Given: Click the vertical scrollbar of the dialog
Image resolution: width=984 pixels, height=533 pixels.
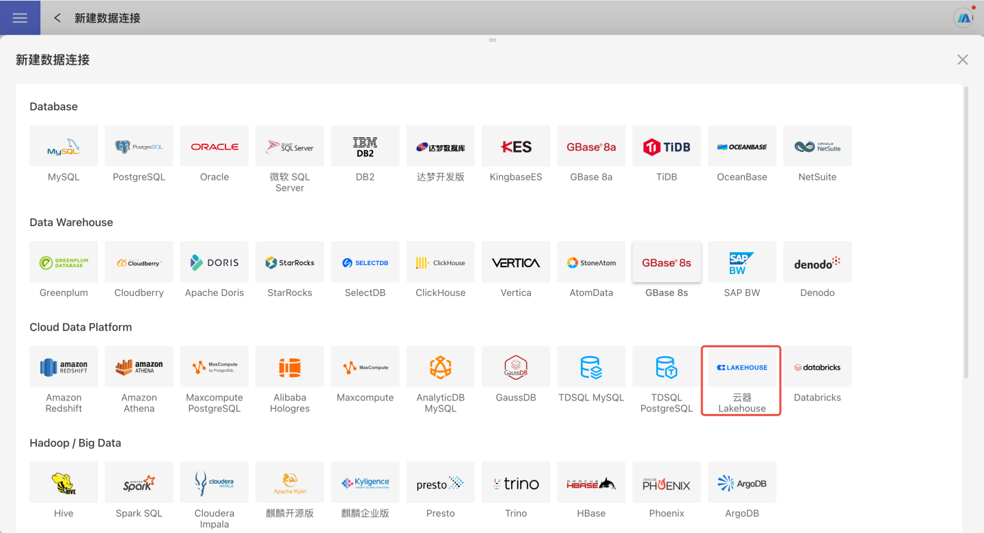Looking at the screenshot, I should click(x=966, y=232).
